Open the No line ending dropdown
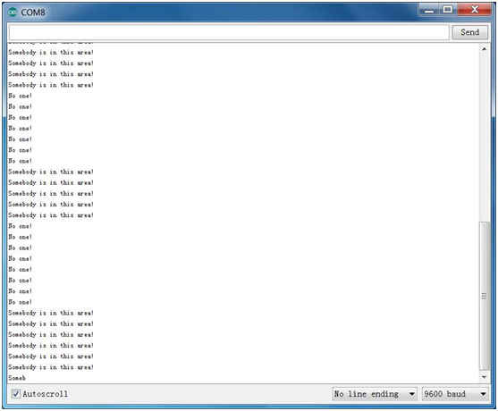This screenshot has height=411, width=498. pos(375,394)
